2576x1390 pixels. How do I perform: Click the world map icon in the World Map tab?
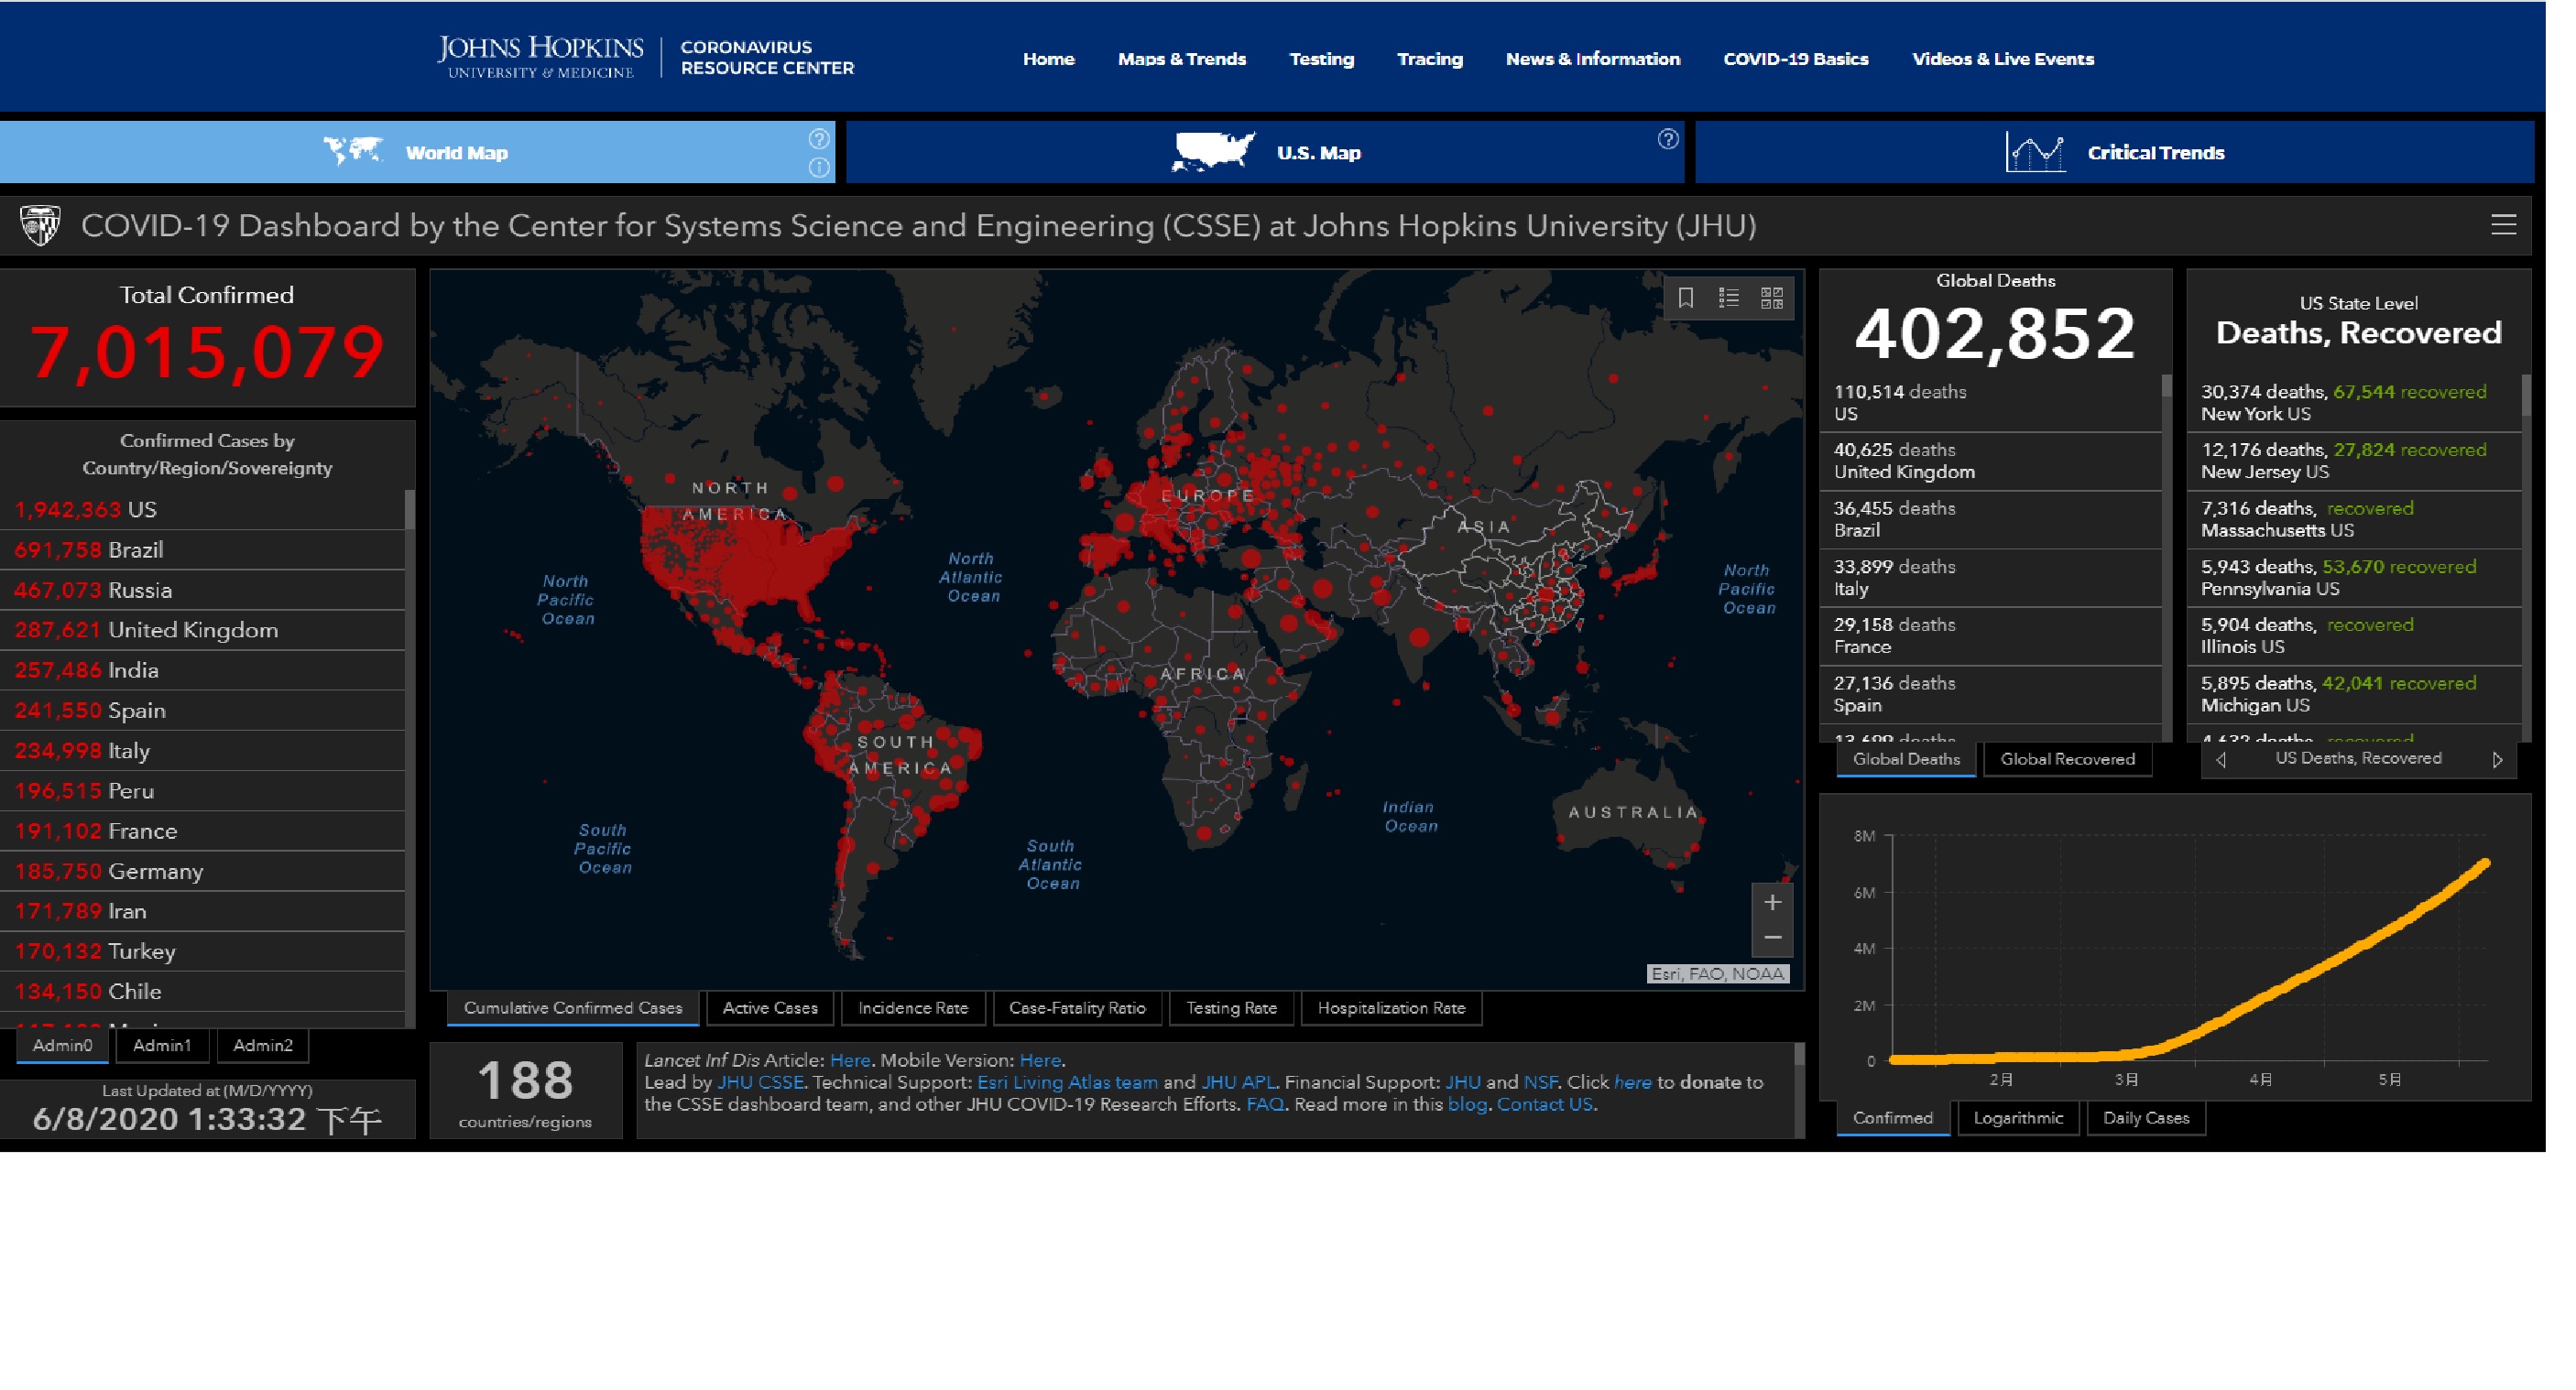click(x=353, y=151)
